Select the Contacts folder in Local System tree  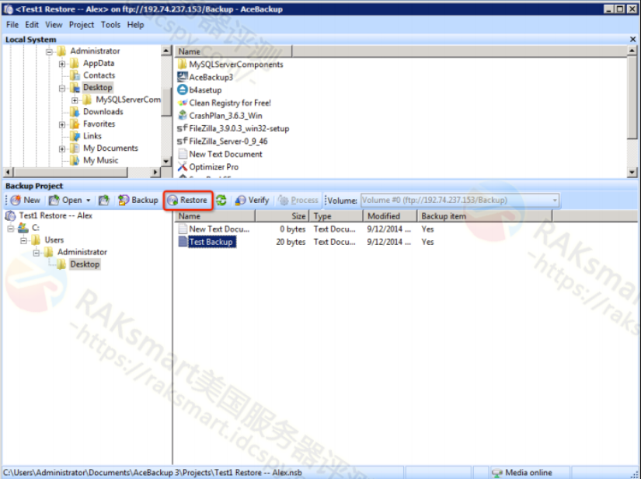coord(99,75)
